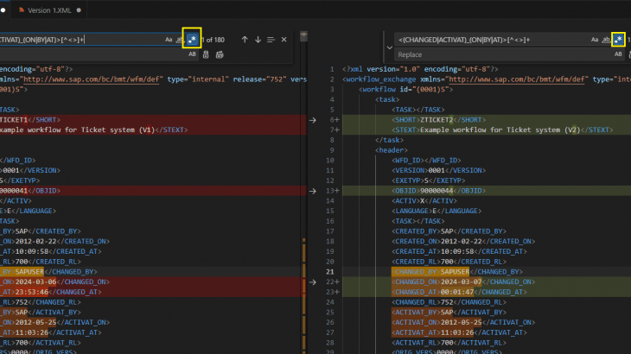Click the '1 of 180' match counter
The image size is (631, 354).
(214, 40)
